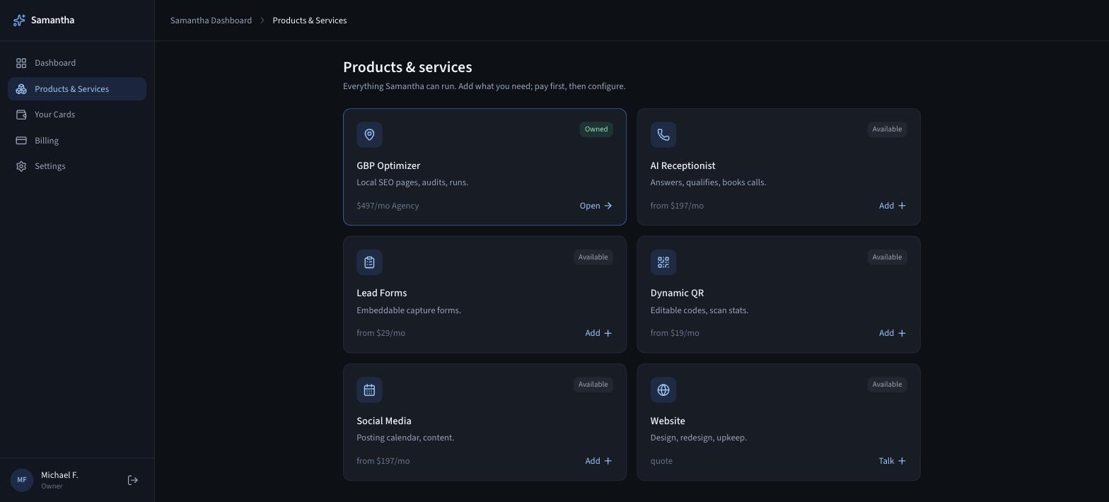Click "Embeddable capture forms." description
Image resolution: width=1109 pixels, height=502 pixels.
(x=409, y=310)
